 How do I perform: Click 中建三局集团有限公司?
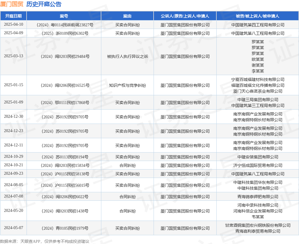pos(258,100)
